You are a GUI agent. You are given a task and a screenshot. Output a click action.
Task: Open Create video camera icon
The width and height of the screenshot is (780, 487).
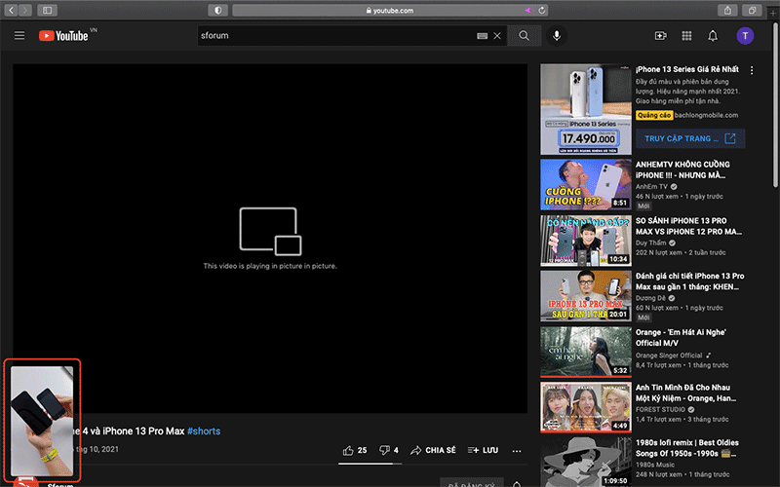tap(661, 36)
